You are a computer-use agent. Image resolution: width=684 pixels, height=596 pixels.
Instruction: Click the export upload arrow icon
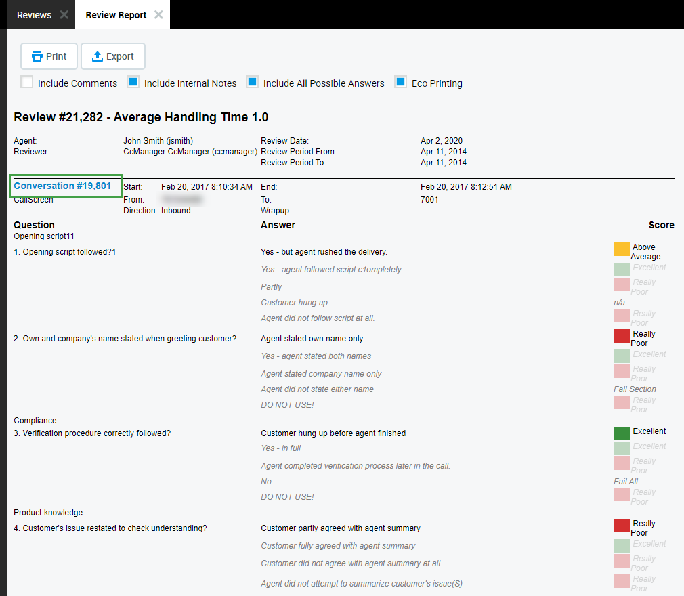click(x=97, y=56)
